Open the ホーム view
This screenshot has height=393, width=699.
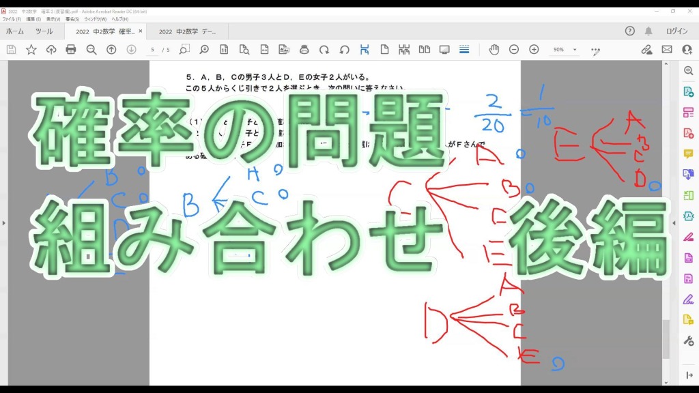point(15,31)
